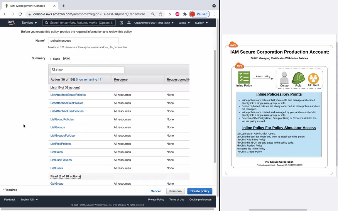
Task: Click the horizontal scrollbar at the bottom of the browser
Action: click(108, 209)
